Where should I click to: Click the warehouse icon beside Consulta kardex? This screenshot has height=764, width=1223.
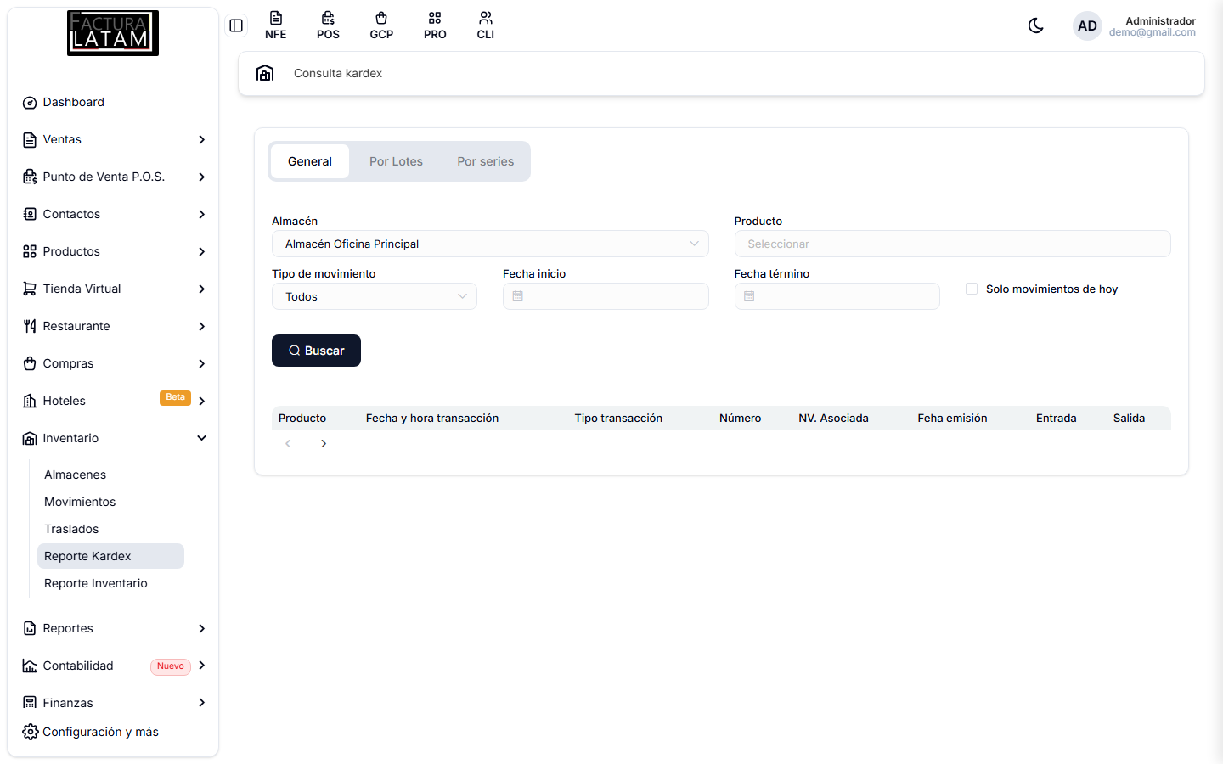click(x=265, y=73)
